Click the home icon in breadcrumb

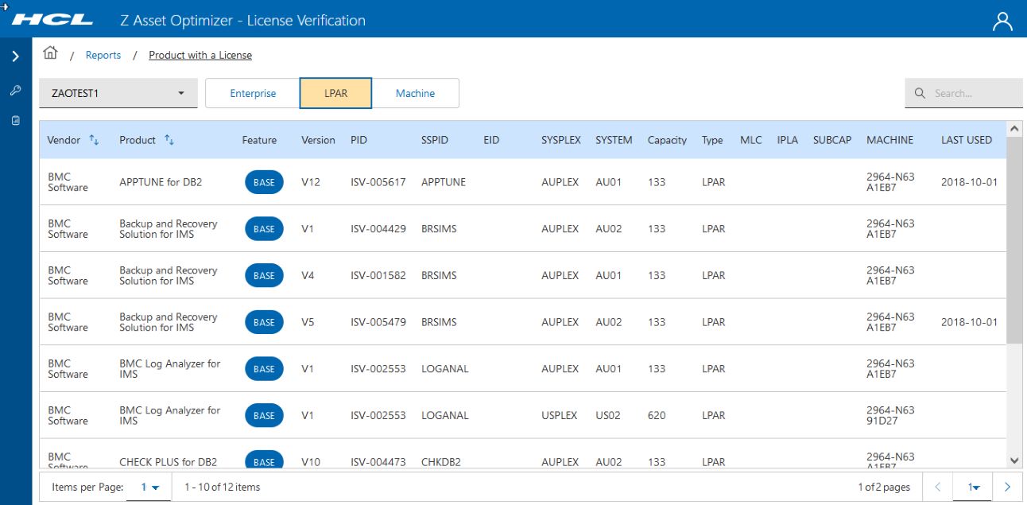[50, 53]
